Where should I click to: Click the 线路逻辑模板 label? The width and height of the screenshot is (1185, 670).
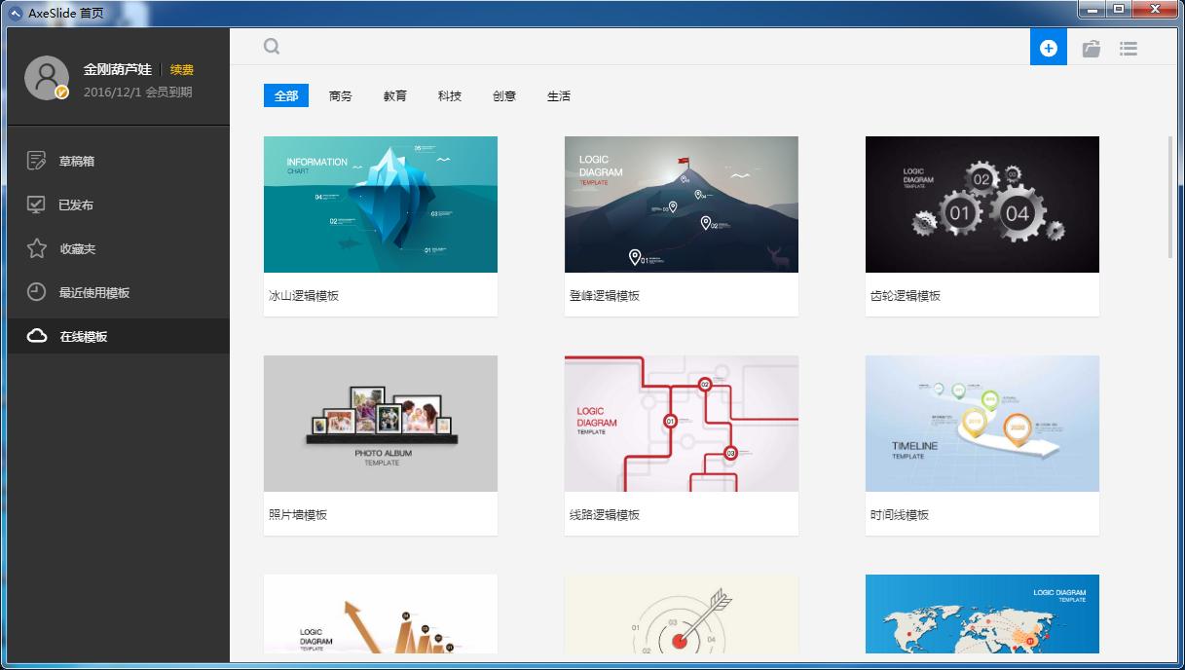pos(605,515)
